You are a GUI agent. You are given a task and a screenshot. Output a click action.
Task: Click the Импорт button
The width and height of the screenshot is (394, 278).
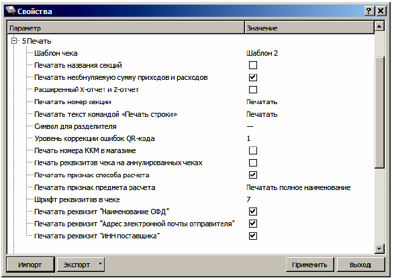(30, 265)
